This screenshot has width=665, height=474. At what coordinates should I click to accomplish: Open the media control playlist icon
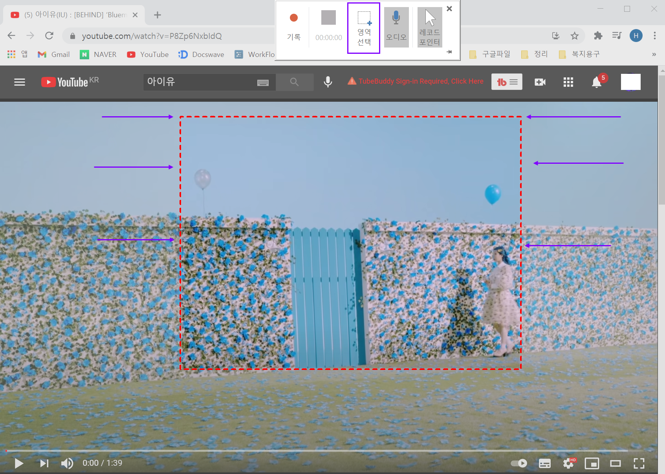(617, 36)
